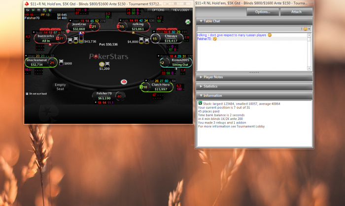Click Chiouya's player seat
The width and height of the screenshot is (345, 206).
167,38
